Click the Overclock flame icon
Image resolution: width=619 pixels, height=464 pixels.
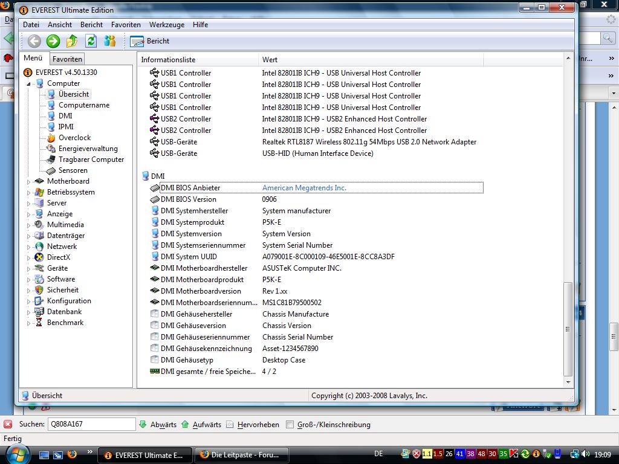coord(51,138)
